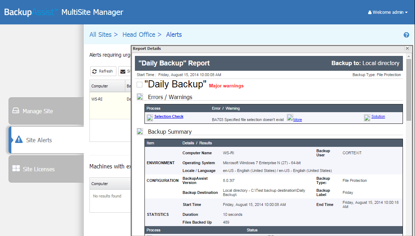Open the Solution link

pos(378,116)
